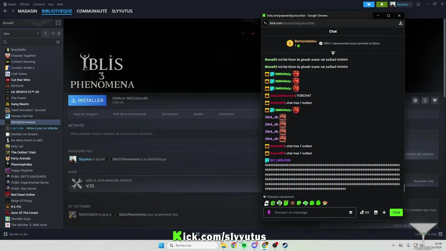
Task: Show game info with the info icon
Action: (425, 100)
